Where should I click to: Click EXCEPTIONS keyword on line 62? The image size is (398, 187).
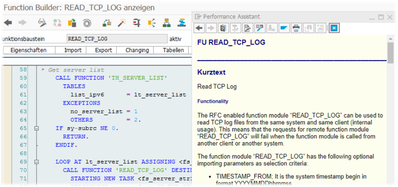82,103
